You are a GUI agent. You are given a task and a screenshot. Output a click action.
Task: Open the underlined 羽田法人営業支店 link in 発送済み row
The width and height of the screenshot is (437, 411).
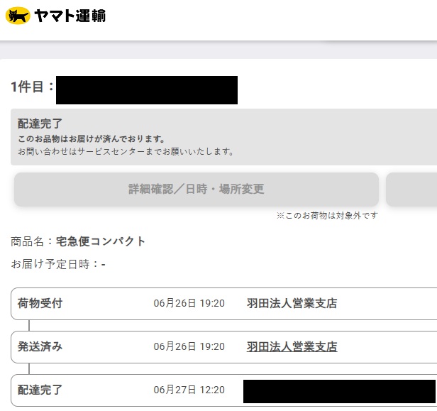292,347
